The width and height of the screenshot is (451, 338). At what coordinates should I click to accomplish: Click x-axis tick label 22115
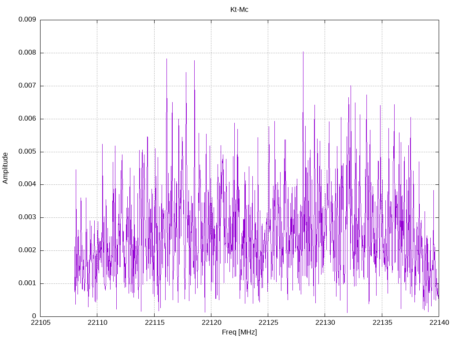click(x=155, y=323)
